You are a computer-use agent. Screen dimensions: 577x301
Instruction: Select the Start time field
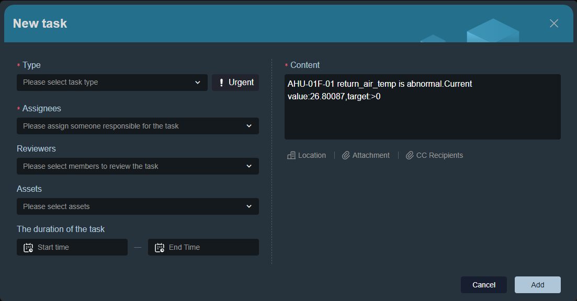pyautogui.click(x=72, y=247)
